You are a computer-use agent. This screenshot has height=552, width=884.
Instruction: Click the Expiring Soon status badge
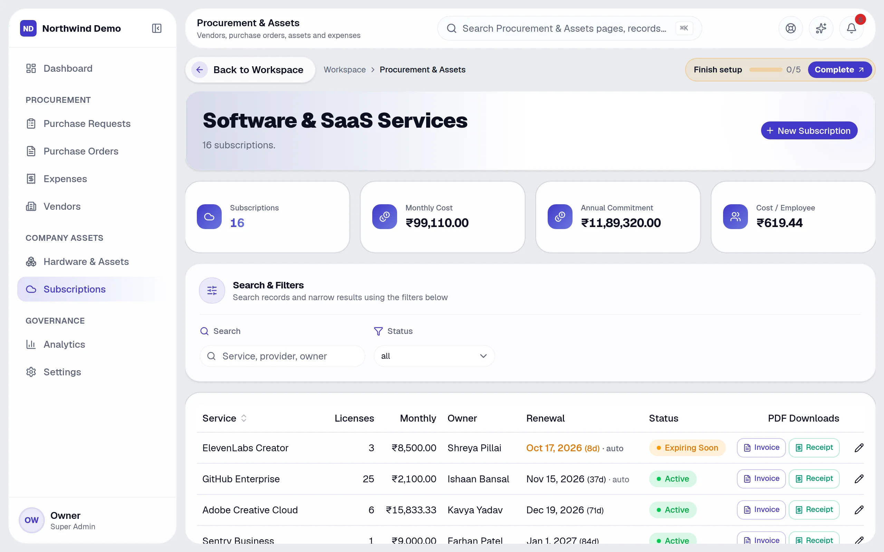click(x=687, y=447)
